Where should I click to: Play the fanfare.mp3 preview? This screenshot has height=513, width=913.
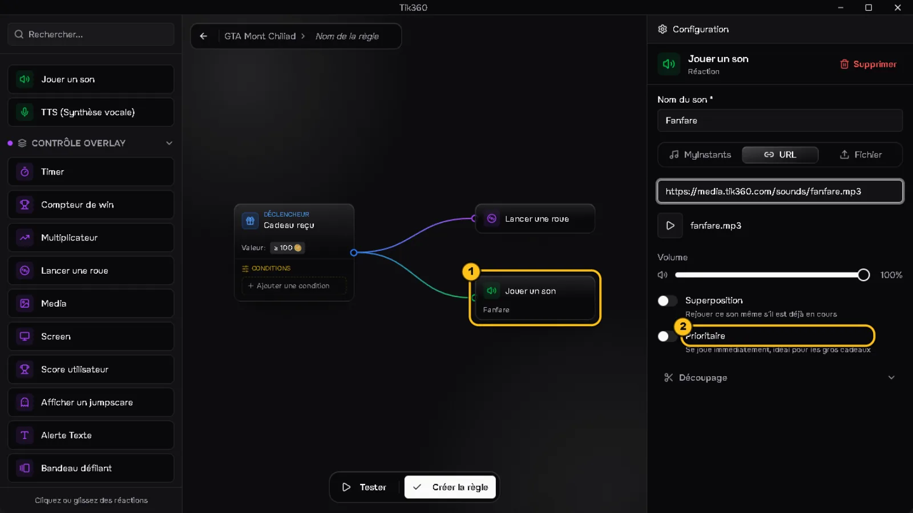tap(670, 226)
